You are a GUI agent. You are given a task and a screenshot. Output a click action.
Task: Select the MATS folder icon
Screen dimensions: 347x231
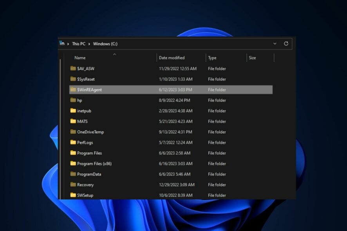pyautogui.click(x=73, y=121)
